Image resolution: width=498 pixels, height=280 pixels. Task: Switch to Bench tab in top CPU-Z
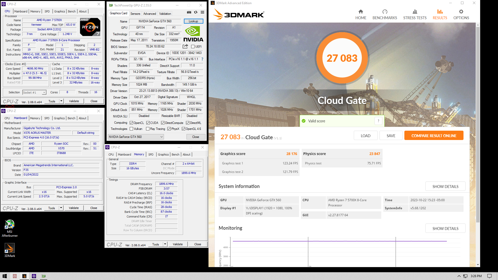(x=72, y=11)
